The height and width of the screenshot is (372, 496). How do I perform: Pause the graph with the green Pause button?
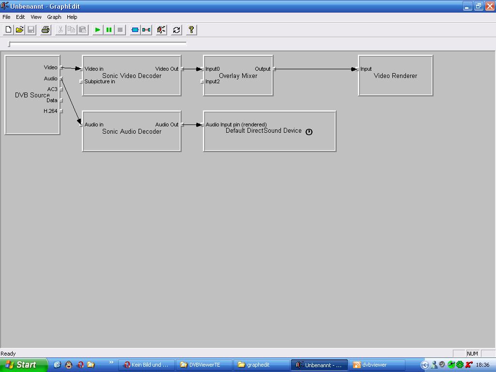click(x=109, y=30)
